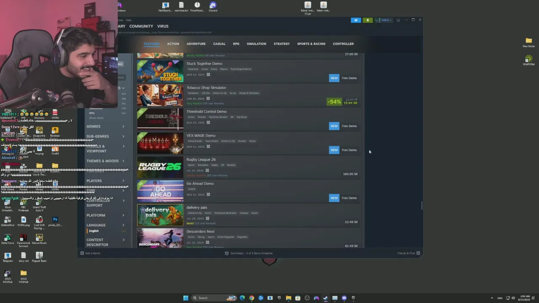Open the Telegram desktop shortcut

[x=8, y=257]
